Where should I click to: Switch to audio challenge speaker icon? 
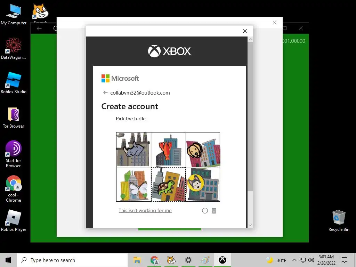click(214, 211)
